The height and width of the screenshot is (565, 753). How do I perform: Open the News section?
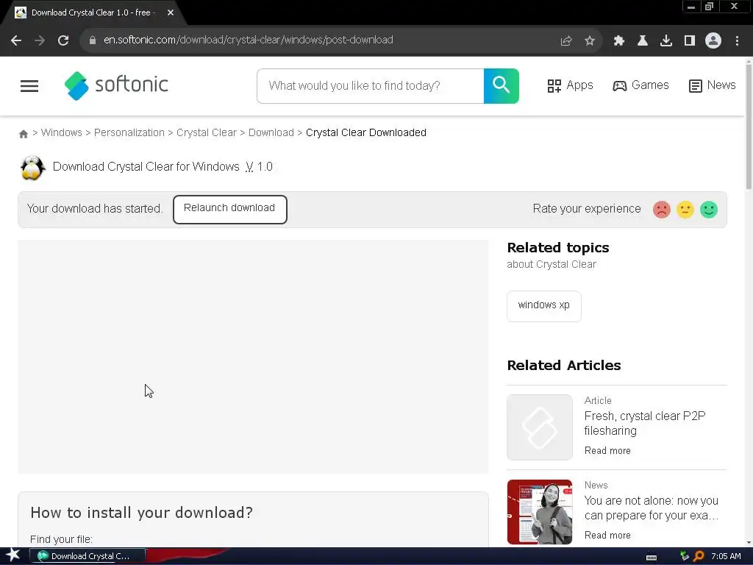(712, 85)
